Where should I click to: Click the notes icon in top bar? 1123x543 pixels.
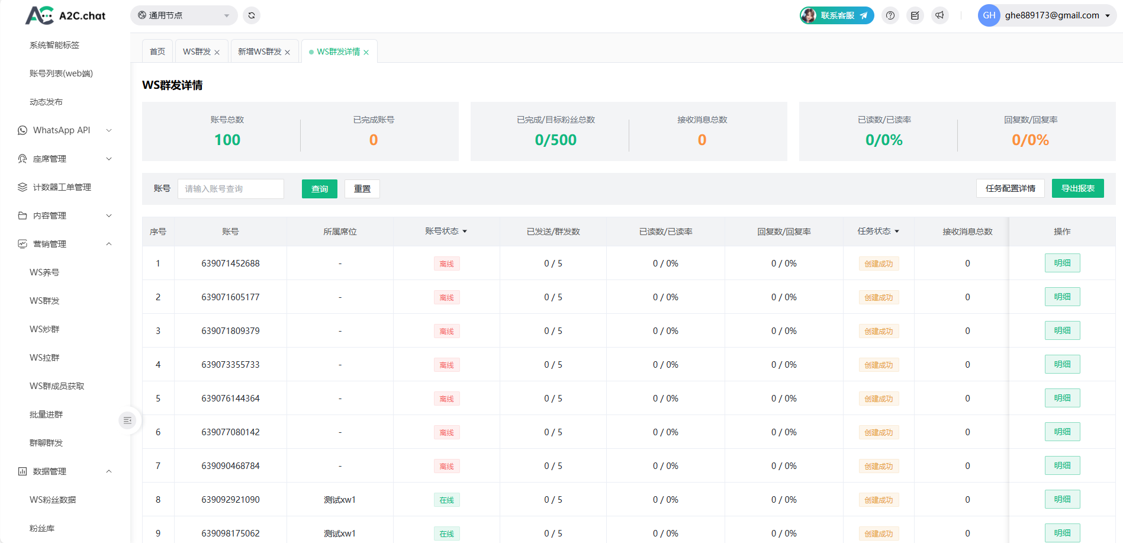click(x=915, y=15)
